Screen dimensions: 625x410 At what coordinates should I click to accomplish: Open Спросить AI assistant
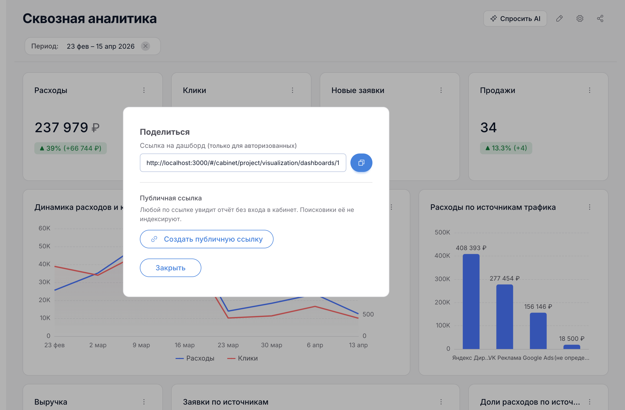tap(515, 19)
